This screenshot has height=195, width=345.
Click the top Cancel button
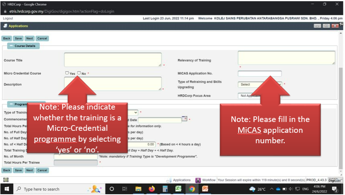42,38
